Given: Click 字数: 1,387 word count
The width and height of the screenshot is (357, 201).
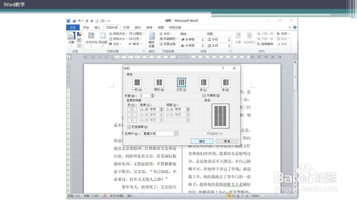Looking at the screenshot, I should [91, 196].
